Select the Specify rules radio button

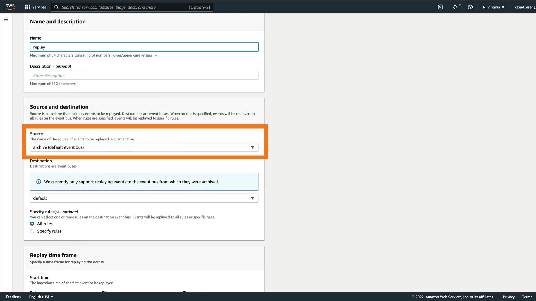tap(32, 231)
